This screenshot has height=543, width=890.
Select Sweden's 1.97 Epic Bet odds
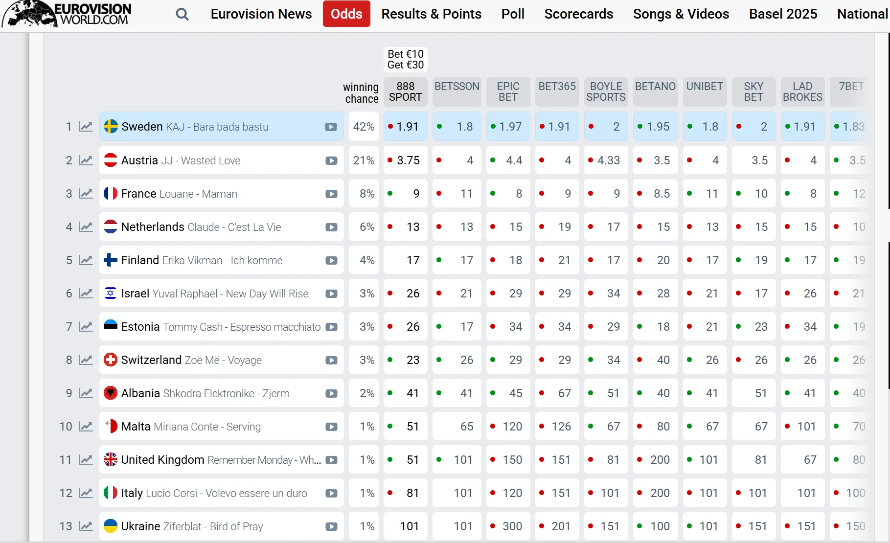(508, 127)
